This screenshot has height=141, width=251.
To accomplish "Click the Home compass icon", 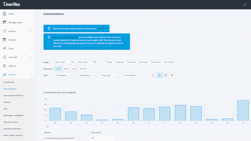I will (x=5, y=14).
